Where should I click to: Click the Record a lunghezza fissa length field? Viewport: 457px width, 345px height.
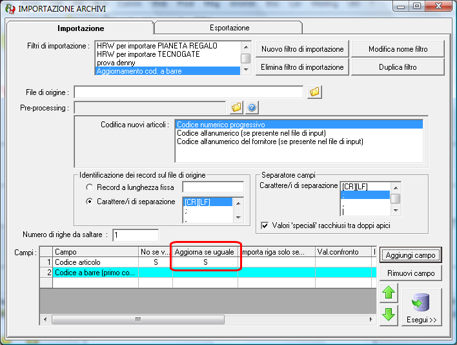pos(213,187)
